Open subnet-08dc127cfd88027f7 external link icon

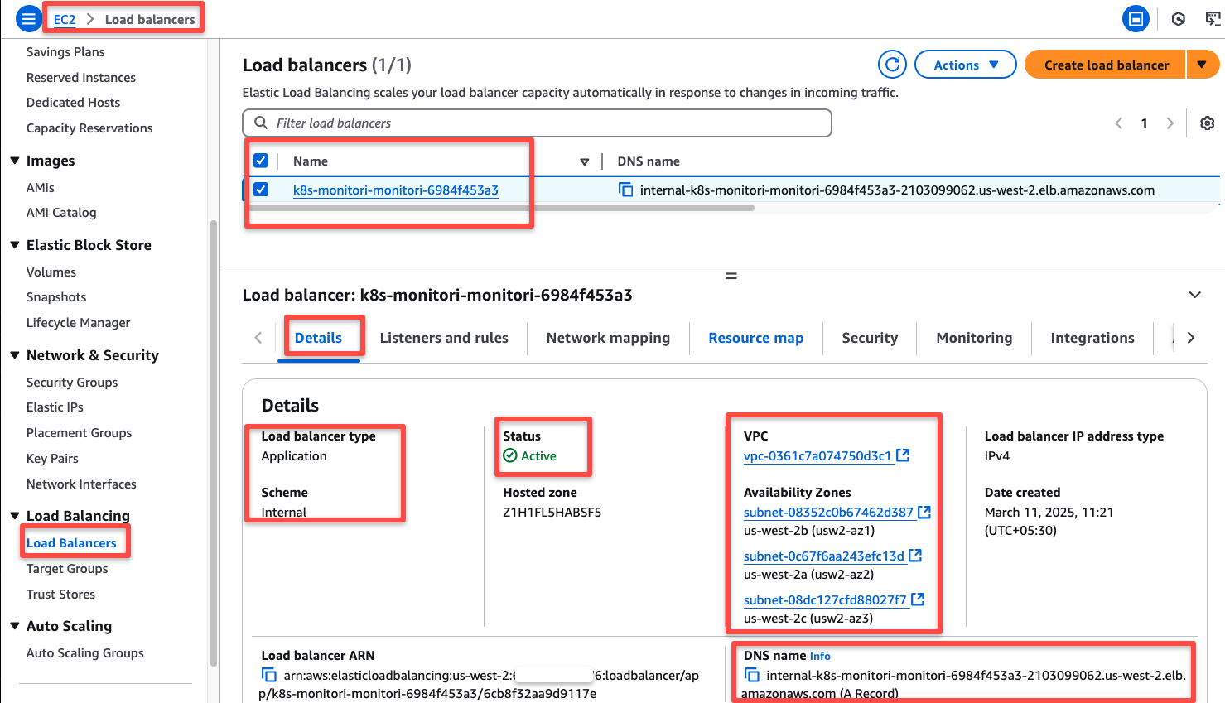tap(918, 599)
